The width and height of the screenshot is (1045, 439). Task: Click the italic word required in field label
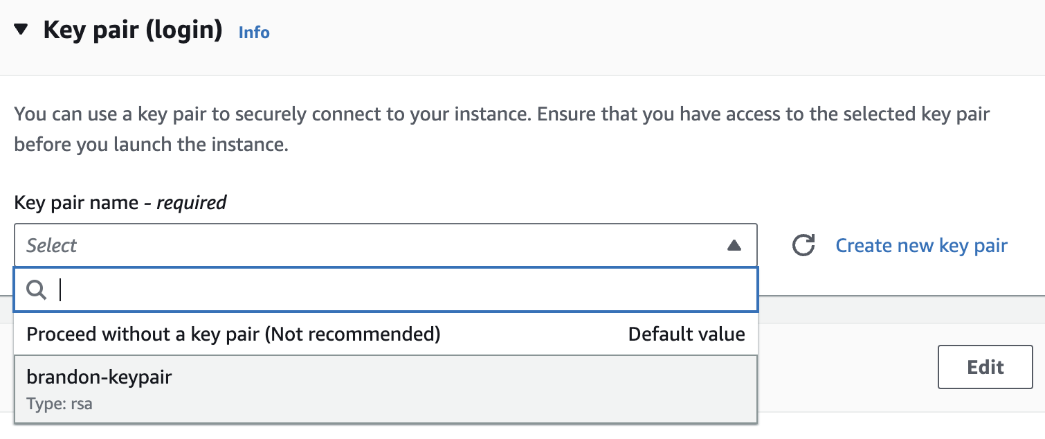[x=192, y=203]
